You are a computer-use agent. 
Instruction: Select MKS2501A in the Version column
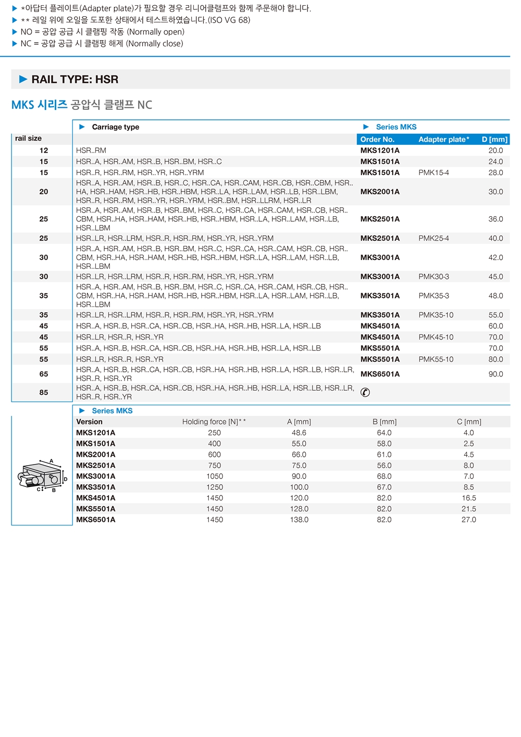pos(96,466)
